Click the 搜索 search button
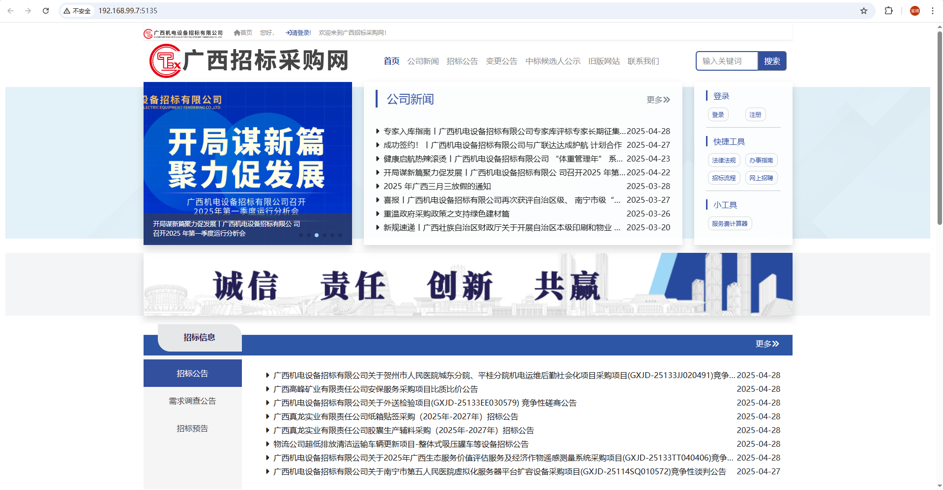Image resolution: width=943 pixels, height=490 pixels. 772,61
